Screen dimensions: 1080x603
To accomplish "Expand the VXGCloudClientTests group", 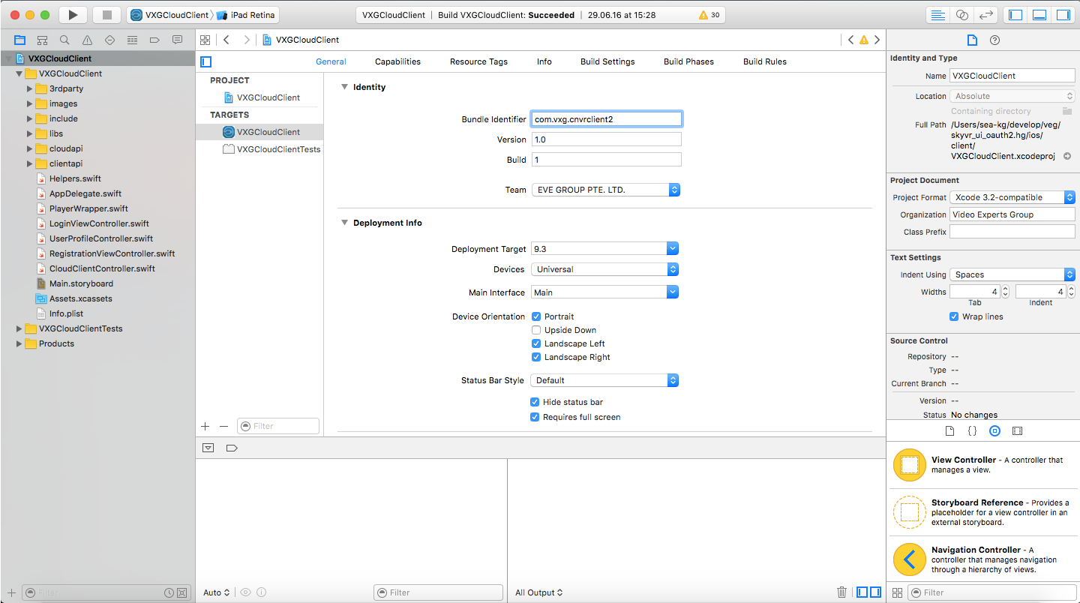I will click(x=19, y=328).
